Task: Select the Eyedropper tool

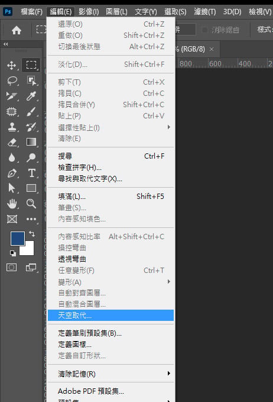Action: click(31, 96)
